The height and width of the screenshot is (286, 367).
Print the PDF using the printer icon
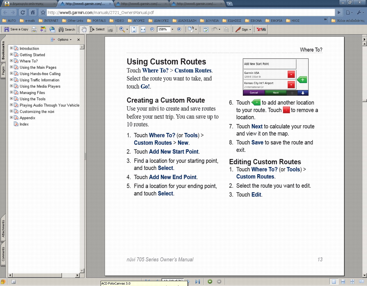pyautogui.click(x=34, y=29)
